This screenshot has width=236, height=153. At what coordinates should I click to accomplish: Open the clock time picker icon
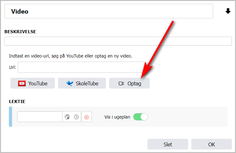coord(76,117)
